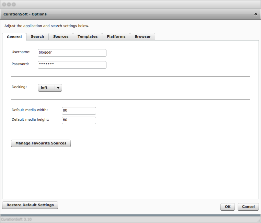The width and height of the screenshot is (261, 223).
Task: Switch to the General tab
Action: tap(14, 37)
